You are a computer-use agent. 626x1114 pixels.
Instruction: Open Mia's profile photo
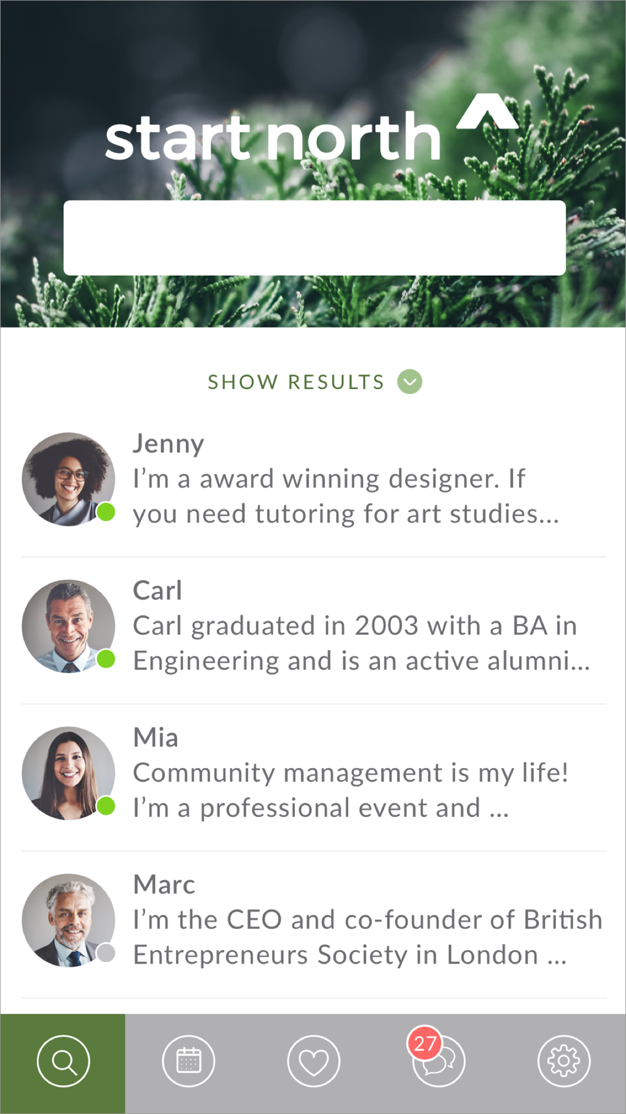[68, 773]
